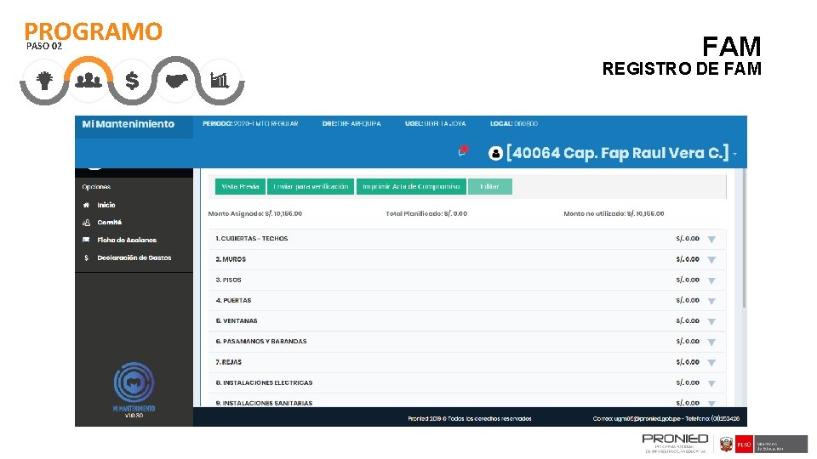Open Declaración de Gastos menu item
Screen dimensions: 817x459
tap(134, 258)
